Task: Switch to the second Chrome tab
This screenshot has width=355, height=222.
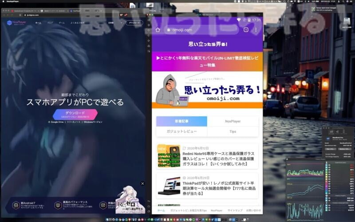Action: click(54, 11)
